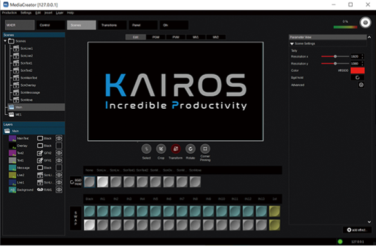Click the BGD Hold button beside scene row
The image size is (376, 251).
point(76,182)
